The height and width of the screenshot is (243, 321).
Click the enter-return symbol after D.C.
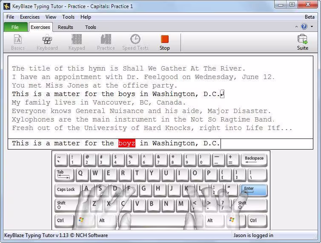coord(222,94)
